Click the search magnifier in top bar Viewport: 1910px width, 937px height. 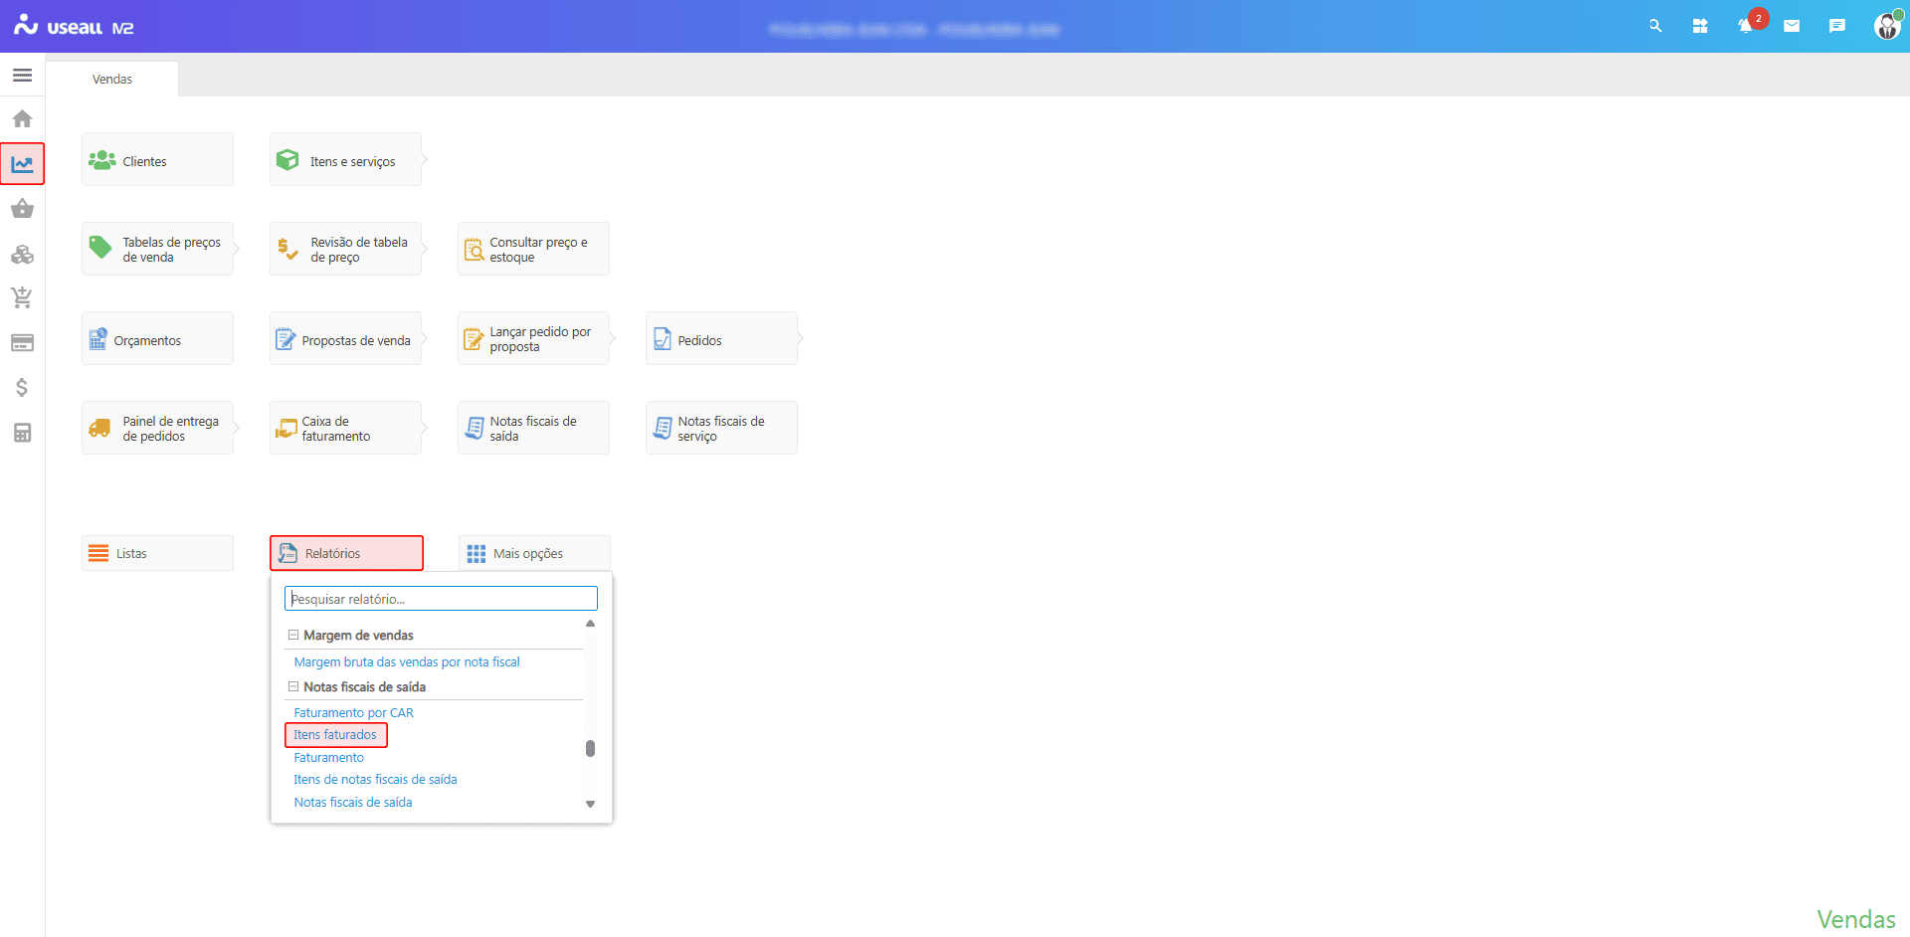(1655, 27)
